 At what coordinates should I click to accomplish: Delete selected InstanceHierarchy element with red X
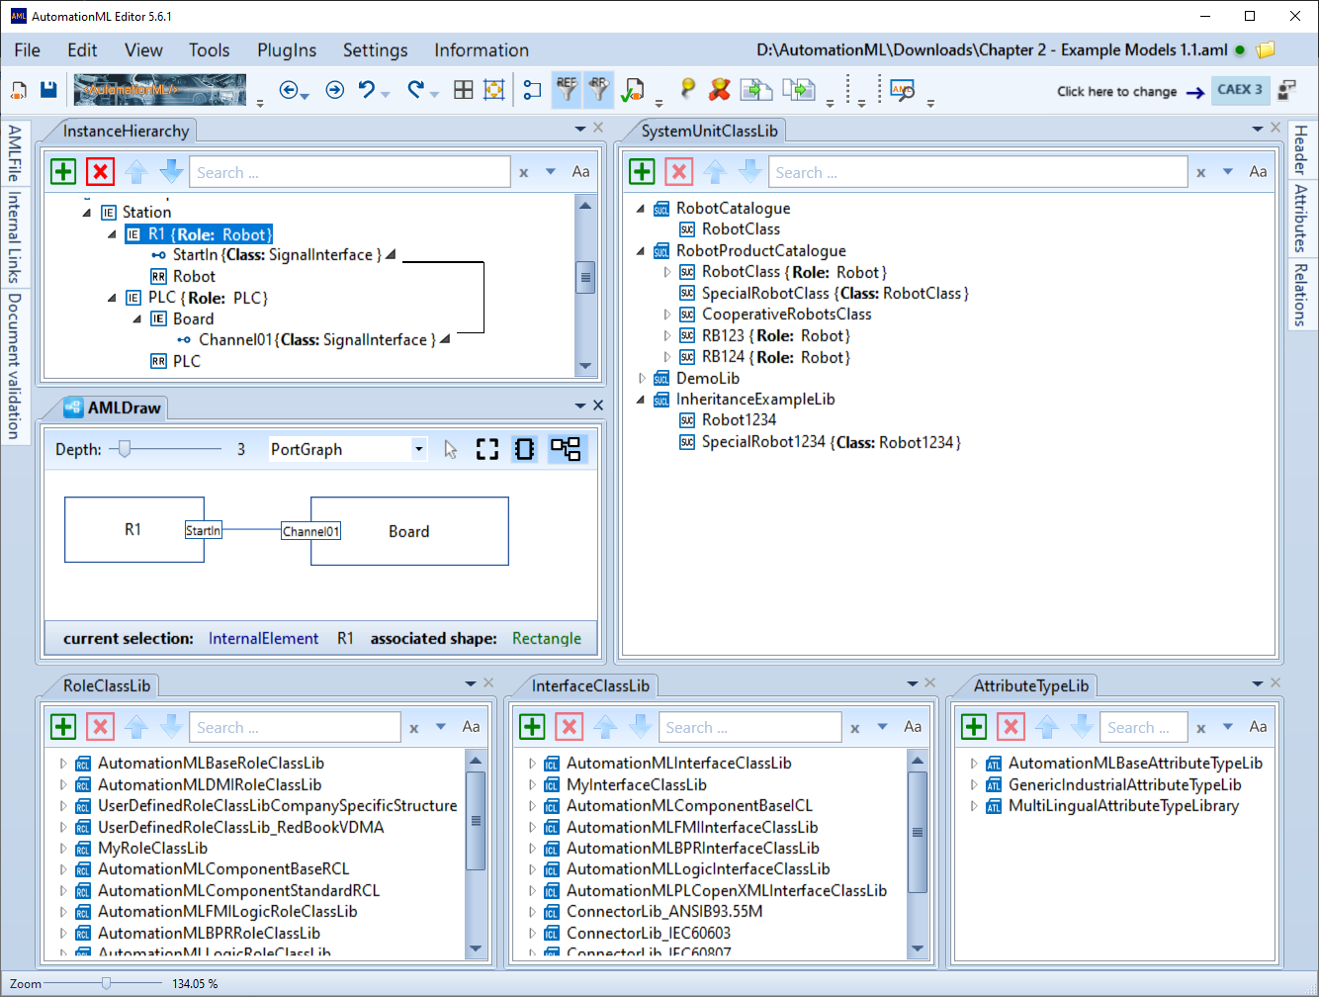tap(100, 171)
